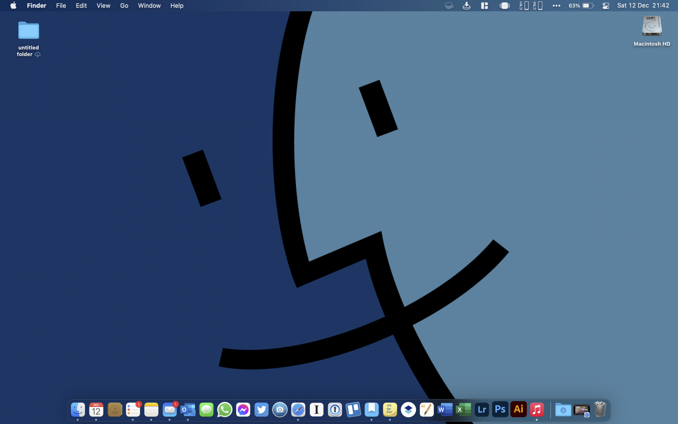The height and width of the screenshot is (424, 678).
Task: Open Control Centre toggles in menu bar
Action: tap(606, 6)
